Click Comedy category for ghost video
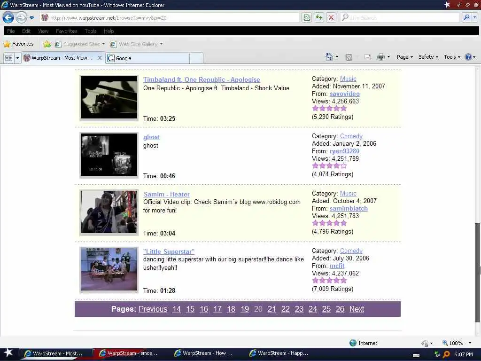This screenshot has height=361, width=481. [x=351, y=136]
